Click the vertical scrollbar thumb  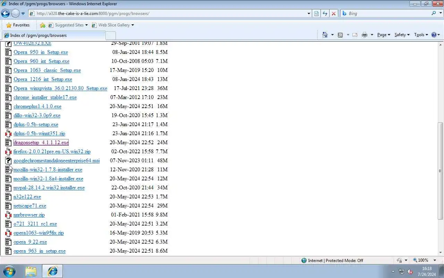click(x=441, y=171)
